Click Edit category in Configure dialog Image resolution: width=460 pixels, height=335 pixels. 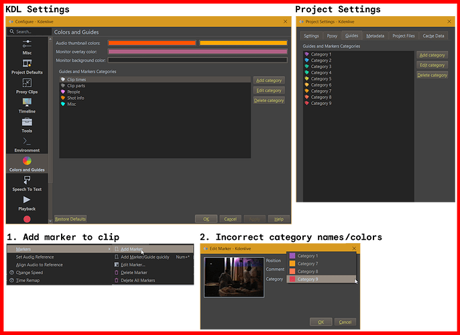tap(269, 90)
